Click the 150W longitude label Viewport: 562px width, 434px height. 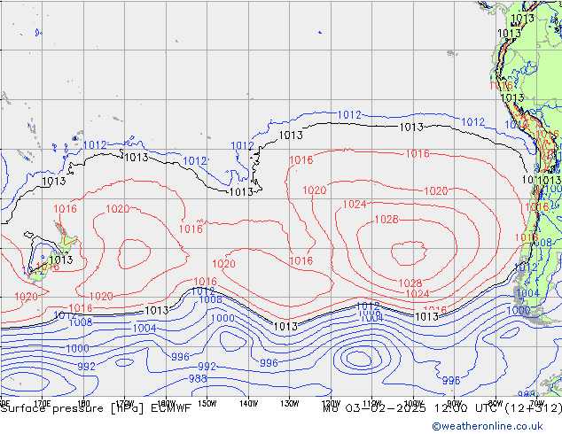point(207,403)
